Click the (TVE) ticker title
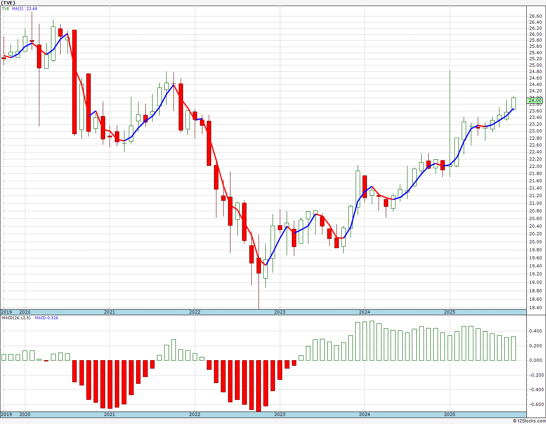The height and width of the screenshot is (424, 546). pyautogui.click(x=8, y=2)
